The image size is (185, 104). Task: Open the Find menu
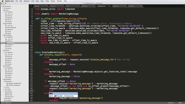coord(33,1)
